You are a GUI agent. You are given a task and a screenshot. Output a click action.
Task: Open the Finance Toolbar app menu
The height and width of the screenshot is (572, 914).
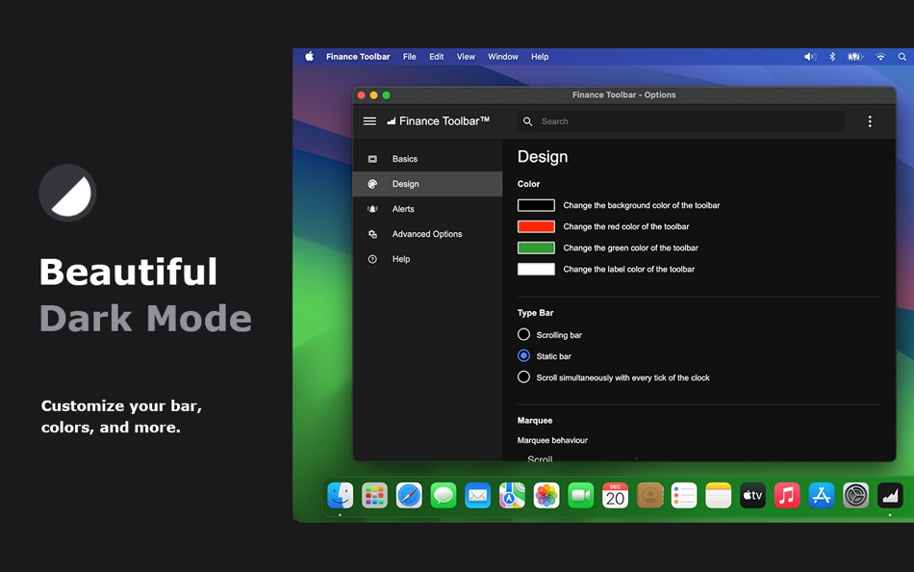[358, 57]
